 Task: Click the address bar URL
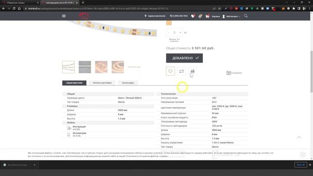click(98, 9)
